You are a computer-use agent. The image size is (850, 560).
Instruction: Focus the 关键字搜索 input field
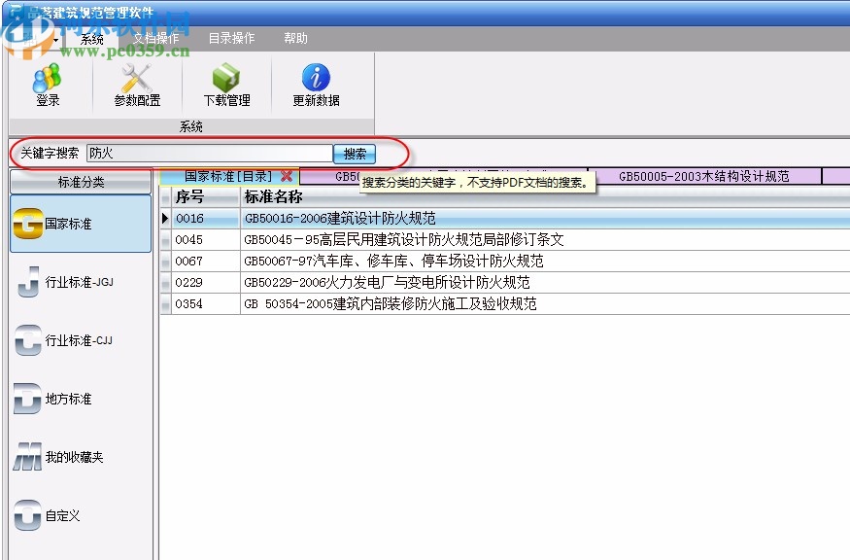210,153
